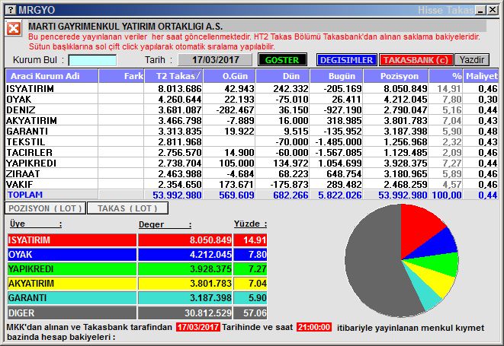Screen dimensions: 504x346
Task: Select the VAKIF row in table
Action: [252, 184]
